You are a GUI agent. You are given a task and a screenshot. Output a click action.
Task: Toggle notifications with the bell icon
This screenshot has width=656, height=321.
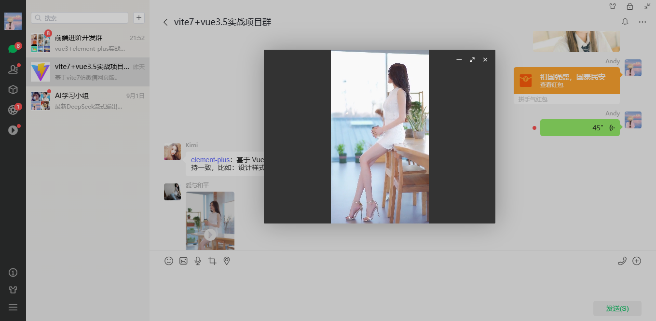[x=625, y=22]
